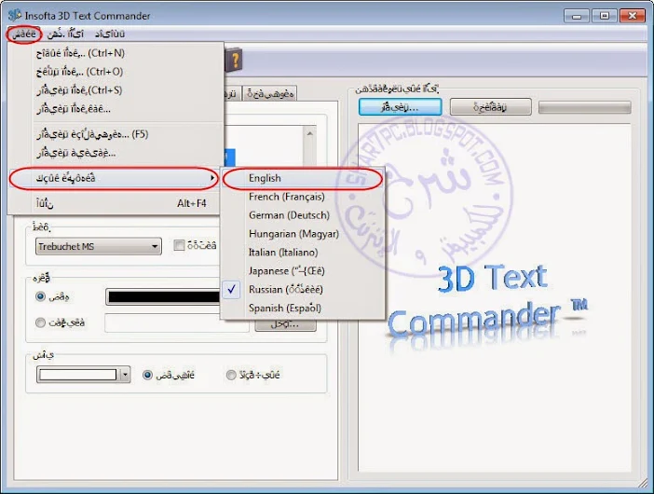Screen dimensions: 654x494
Task: Select the checked Russian language option
Action: pyautogui.click(x=303, y=290)
